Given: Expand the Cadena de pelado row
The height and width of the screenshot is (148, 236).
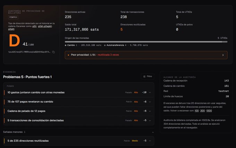Looking at the screenshot, I should pyautogui.click(x=150, y=111).
